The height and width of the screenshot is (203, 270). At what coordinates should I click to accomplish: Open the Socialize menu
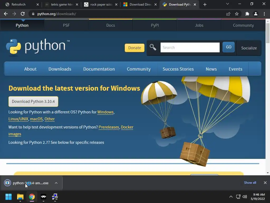[x=249, y=48]
